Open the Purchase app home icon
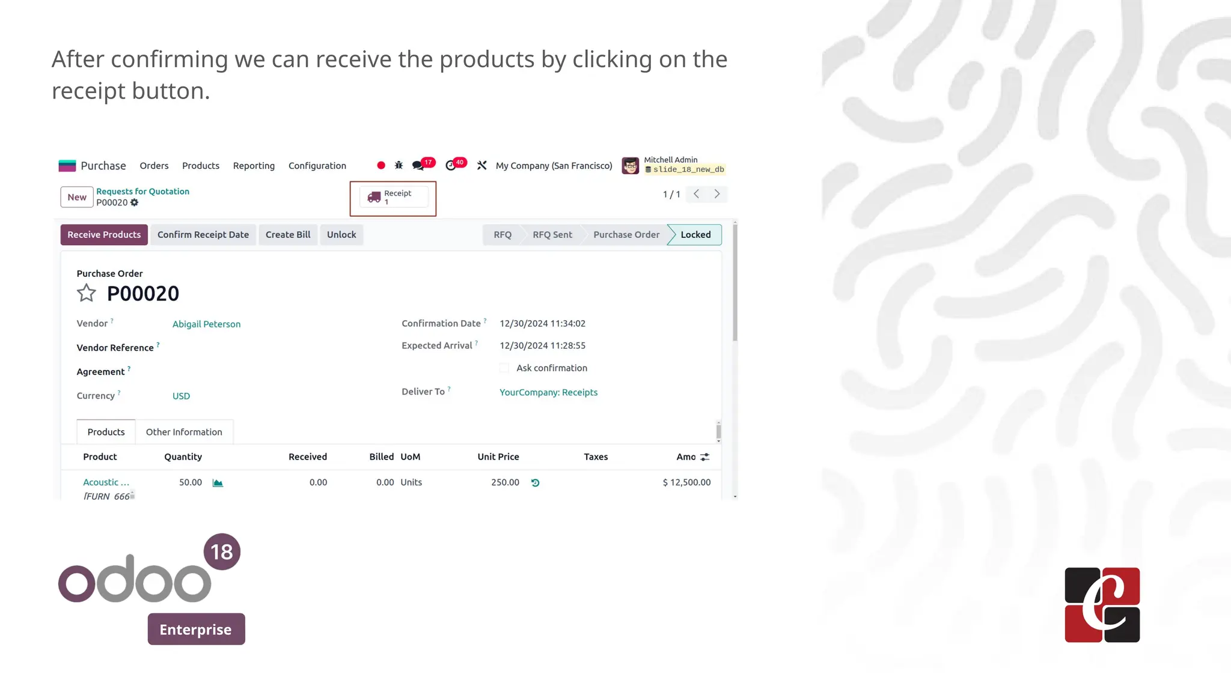This screenshot has width=1231, height=692. [x=67, y=166]
